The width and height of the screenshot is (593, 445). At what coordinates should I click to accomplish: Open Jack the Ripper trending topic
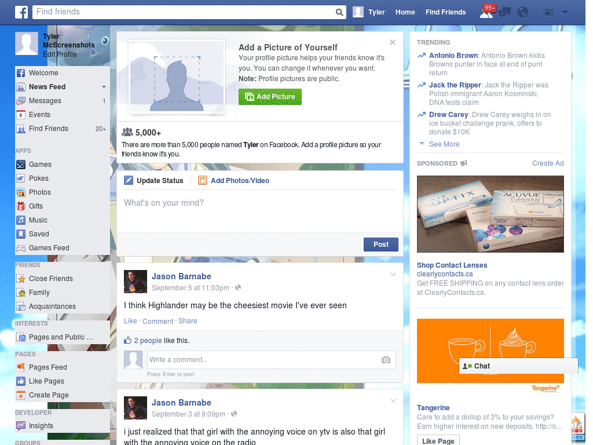[455, 85]
